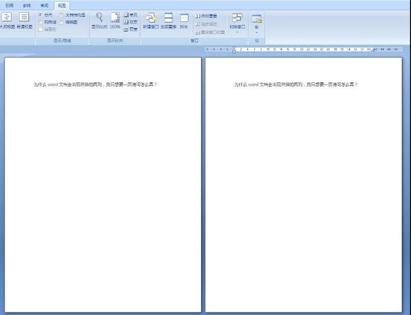
Task: Click the right indent marker on ruler
Action: (373, 50)
